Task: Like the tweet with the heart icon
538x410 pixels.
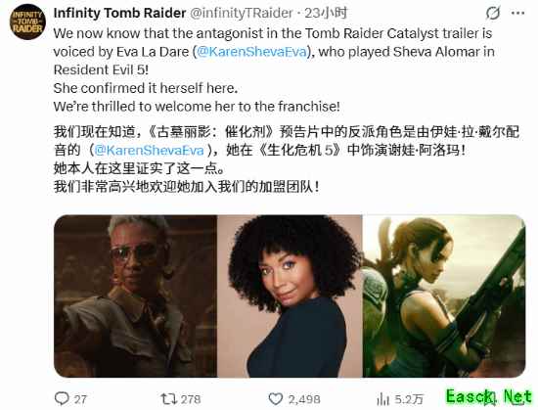Action: coord(275,398)
